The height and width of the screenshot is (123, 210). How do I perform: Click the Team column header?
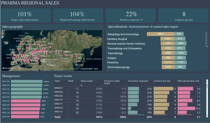click(x=57, y=81)
